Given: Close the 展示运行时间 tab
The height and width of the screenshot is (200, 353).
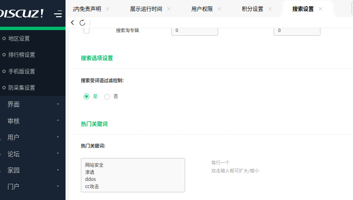Looking at the screenshot, I should [169, 9].
